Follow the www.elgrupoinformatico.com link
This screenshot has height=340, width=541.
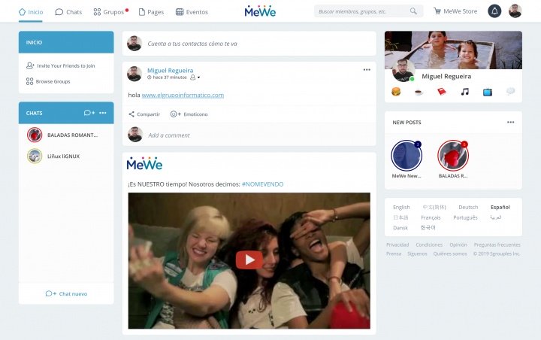coord(183,95)
